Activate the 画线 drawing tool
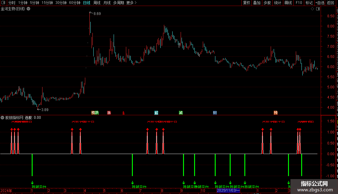The height and width of the screenshot is (194, 338). coord(288,3)
